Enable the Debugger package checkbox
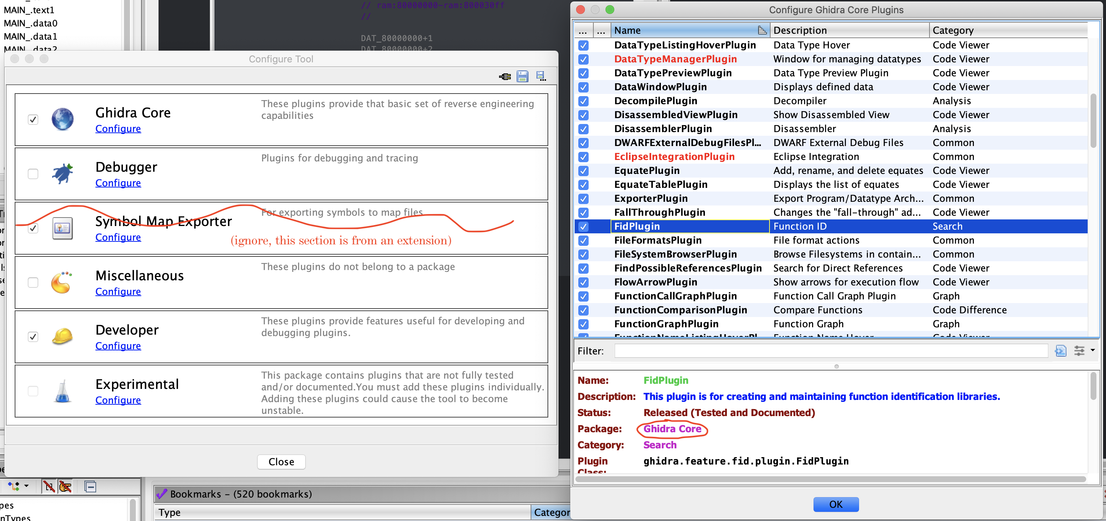The image size is (1106, 521). point(33,174)
